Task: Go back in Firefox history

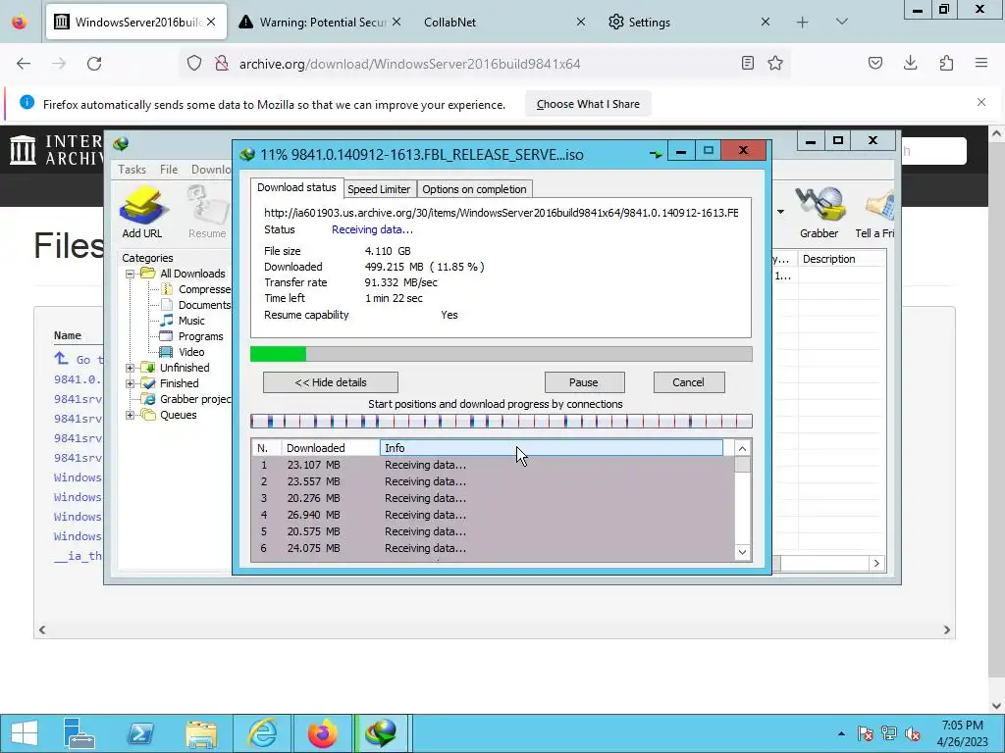Action: (24, 64)
